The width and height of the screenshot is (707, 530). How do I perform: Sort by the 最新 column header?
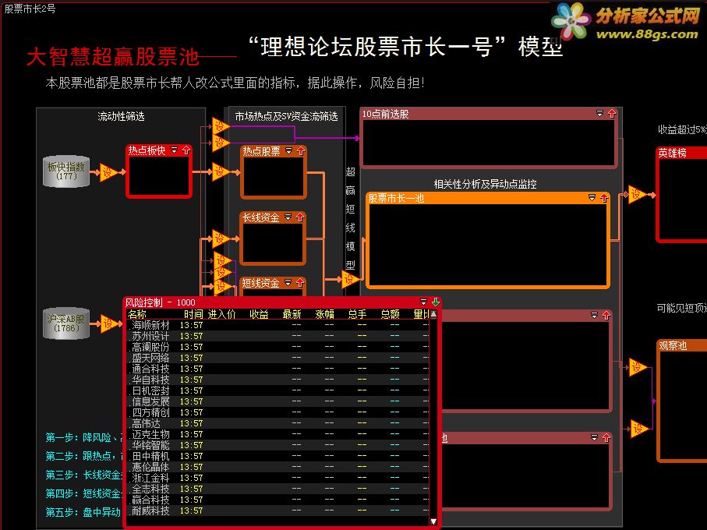click(x=292, y=314)
